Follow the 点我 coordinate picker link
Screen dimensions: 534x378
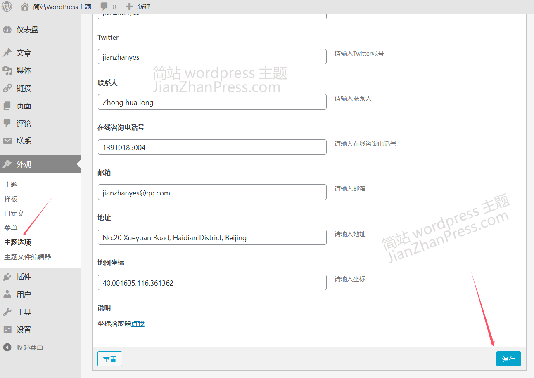pos(138,324)
